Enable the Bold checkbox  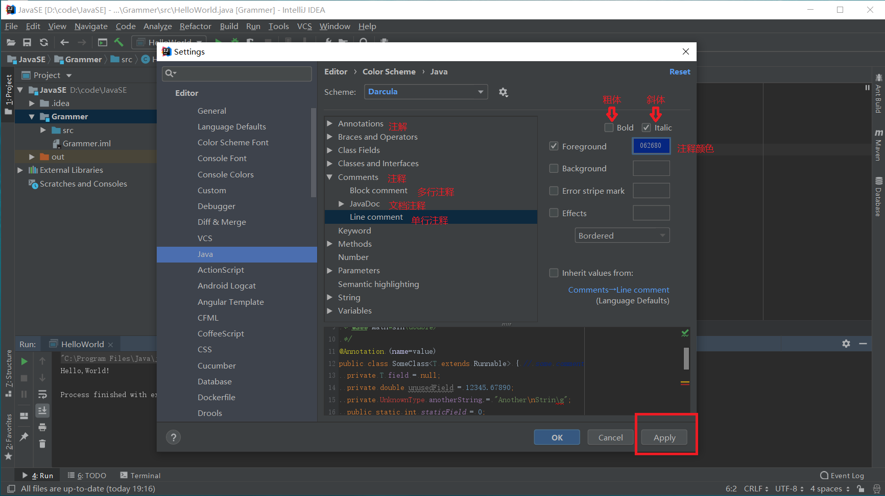pos(609,127)
